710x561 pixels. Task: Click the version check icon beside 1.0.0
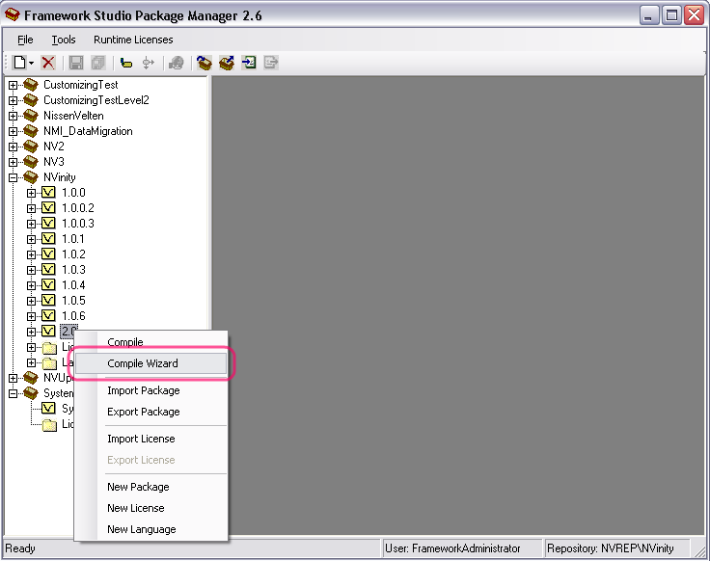pos(48,192)
